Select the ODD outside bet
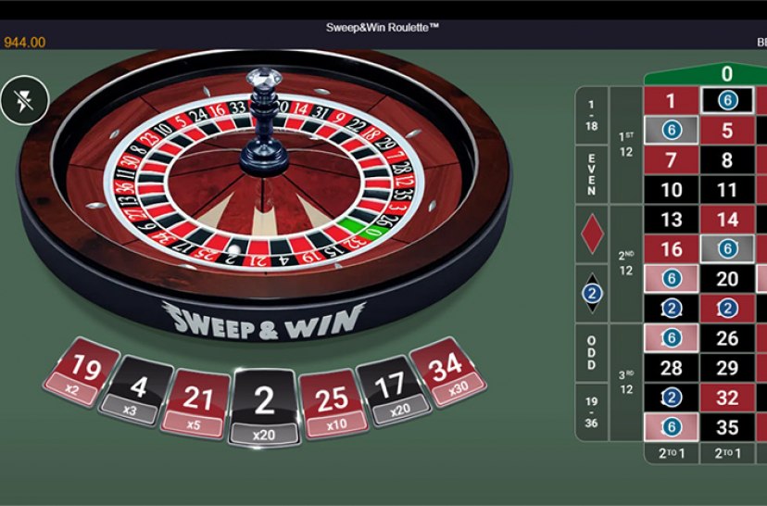Viewport: 767px width, 506px height. (592, 352)
